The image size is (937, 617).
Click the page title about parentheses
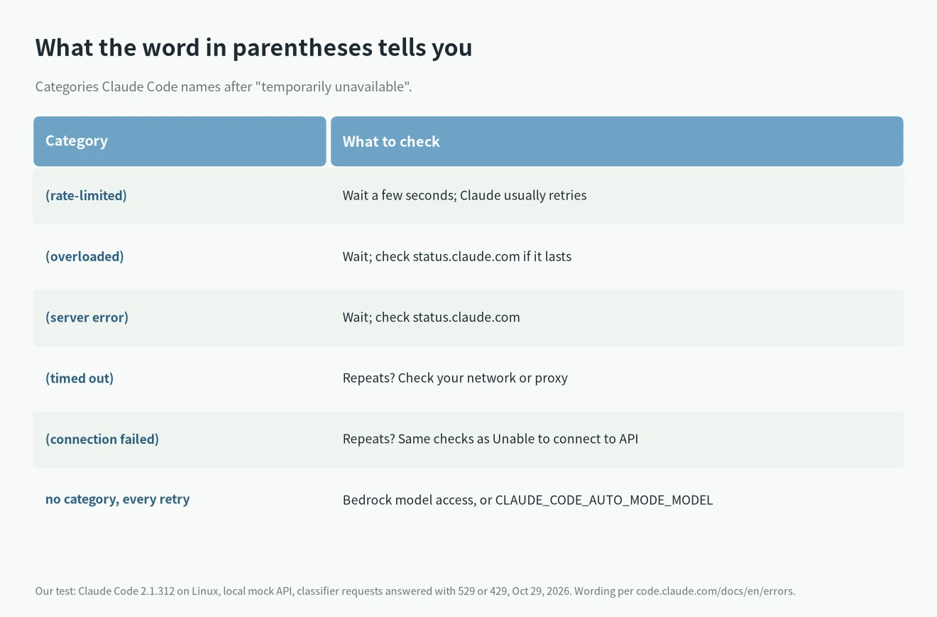pyautogui.click(x=254, y=48)
